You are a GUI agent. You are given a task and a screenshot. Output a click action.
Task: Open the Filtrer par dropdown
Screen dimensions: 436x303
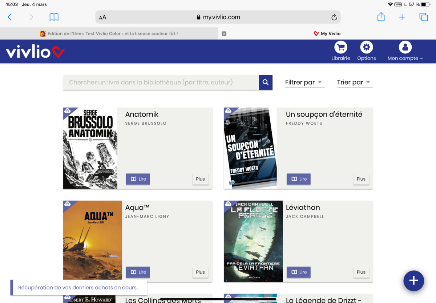tap(304, 82)
